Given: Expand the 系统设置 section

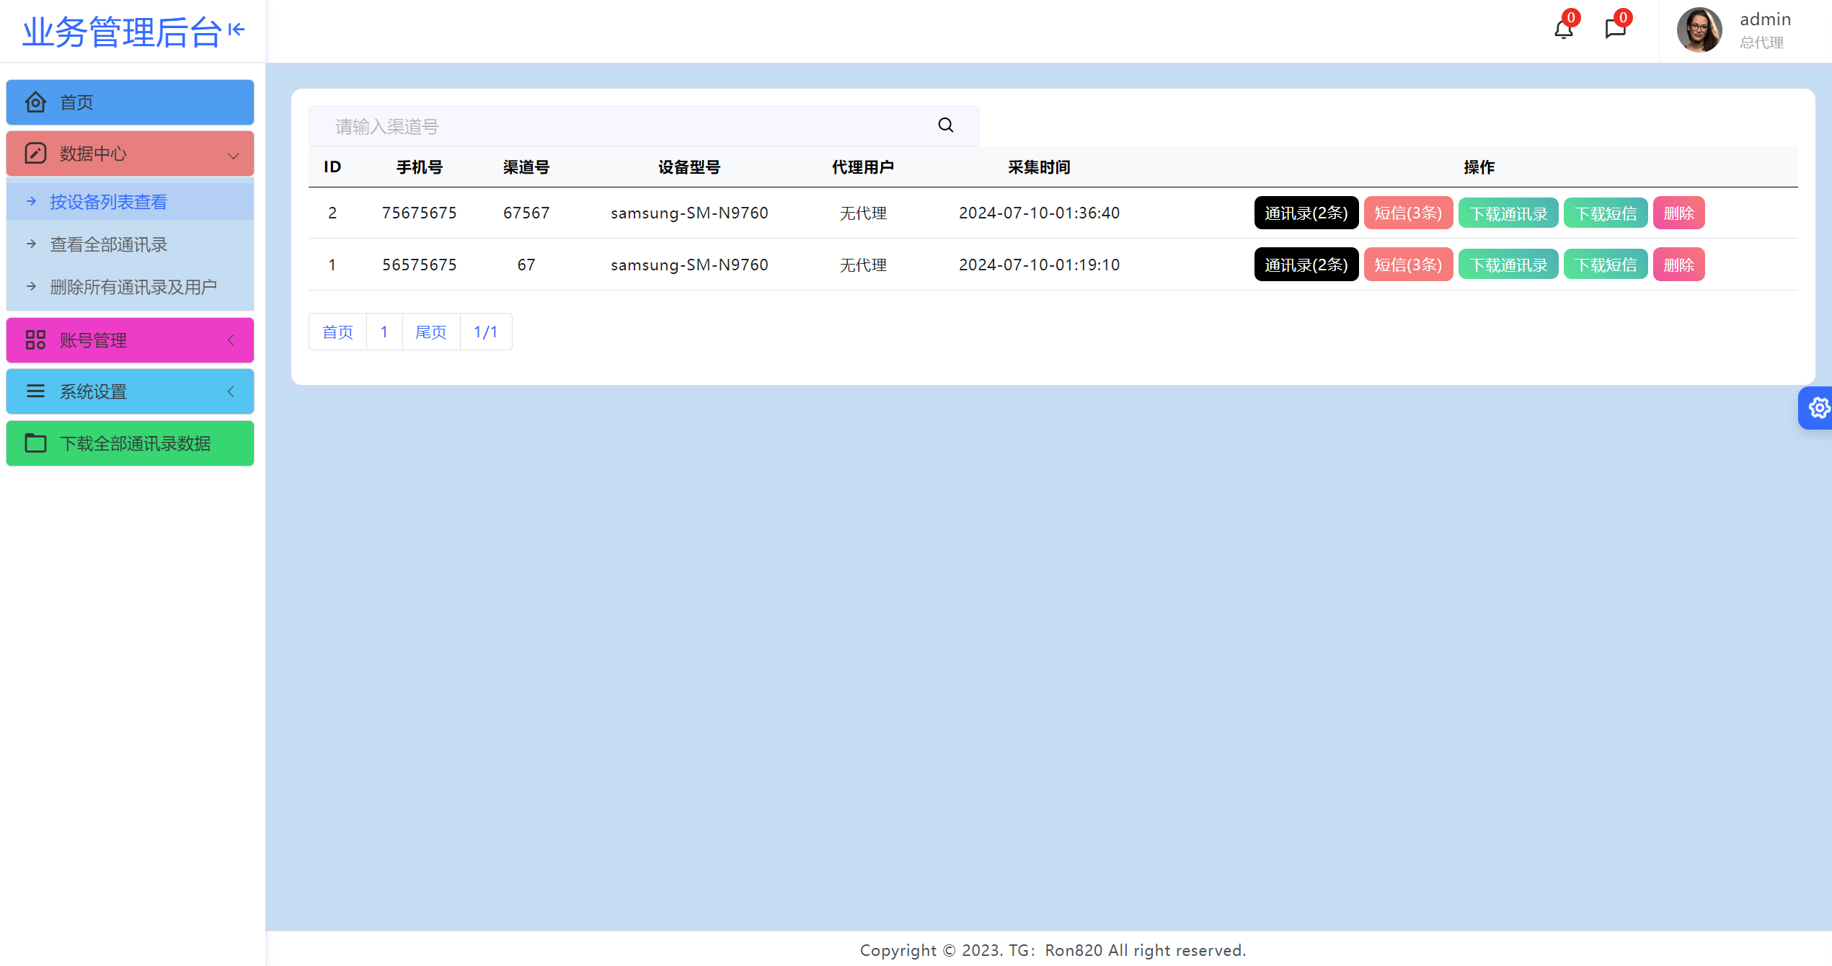Looking at the screenshot, I should pos(131,390).
